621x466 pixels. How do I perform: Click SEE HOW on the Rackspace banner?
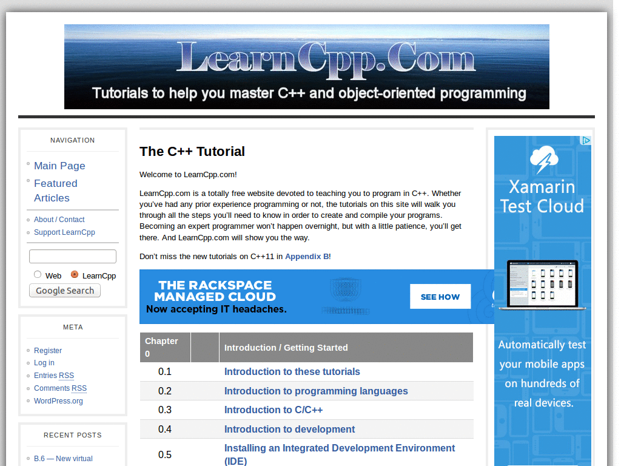[x=440, y=296]
